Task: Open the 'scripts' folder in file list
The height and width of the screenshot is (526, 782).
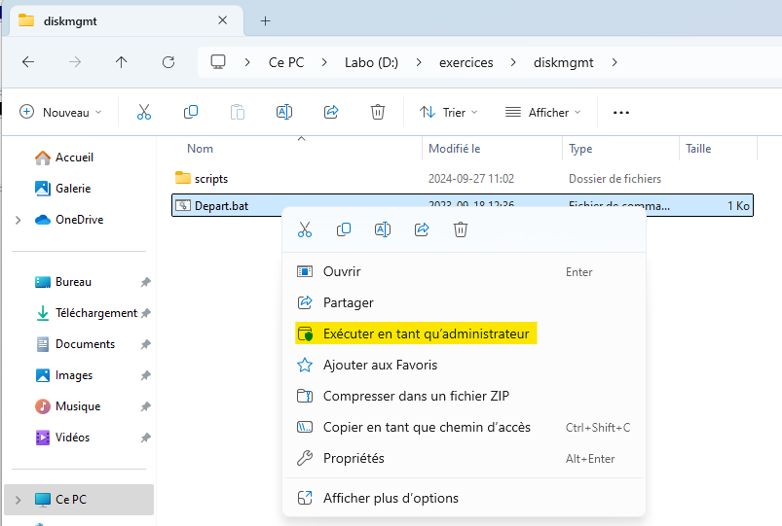Action: pyautogui.click(x=210, y=179)
